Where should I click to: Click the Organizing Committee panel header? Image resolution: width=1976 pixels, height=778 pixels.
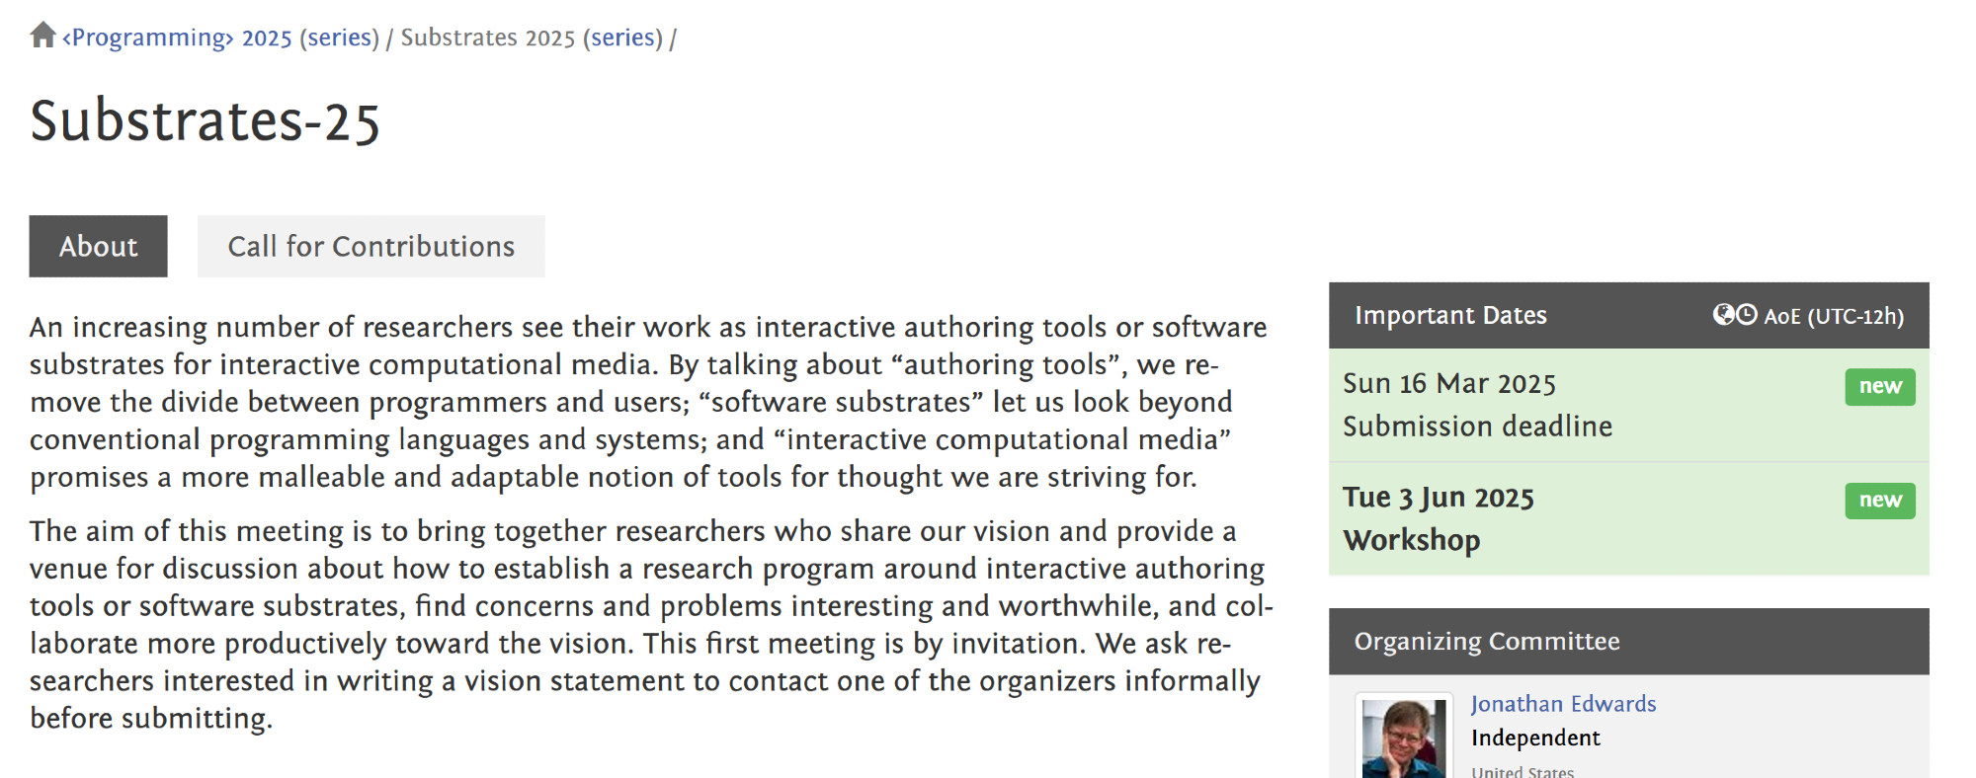point(1486,642)
